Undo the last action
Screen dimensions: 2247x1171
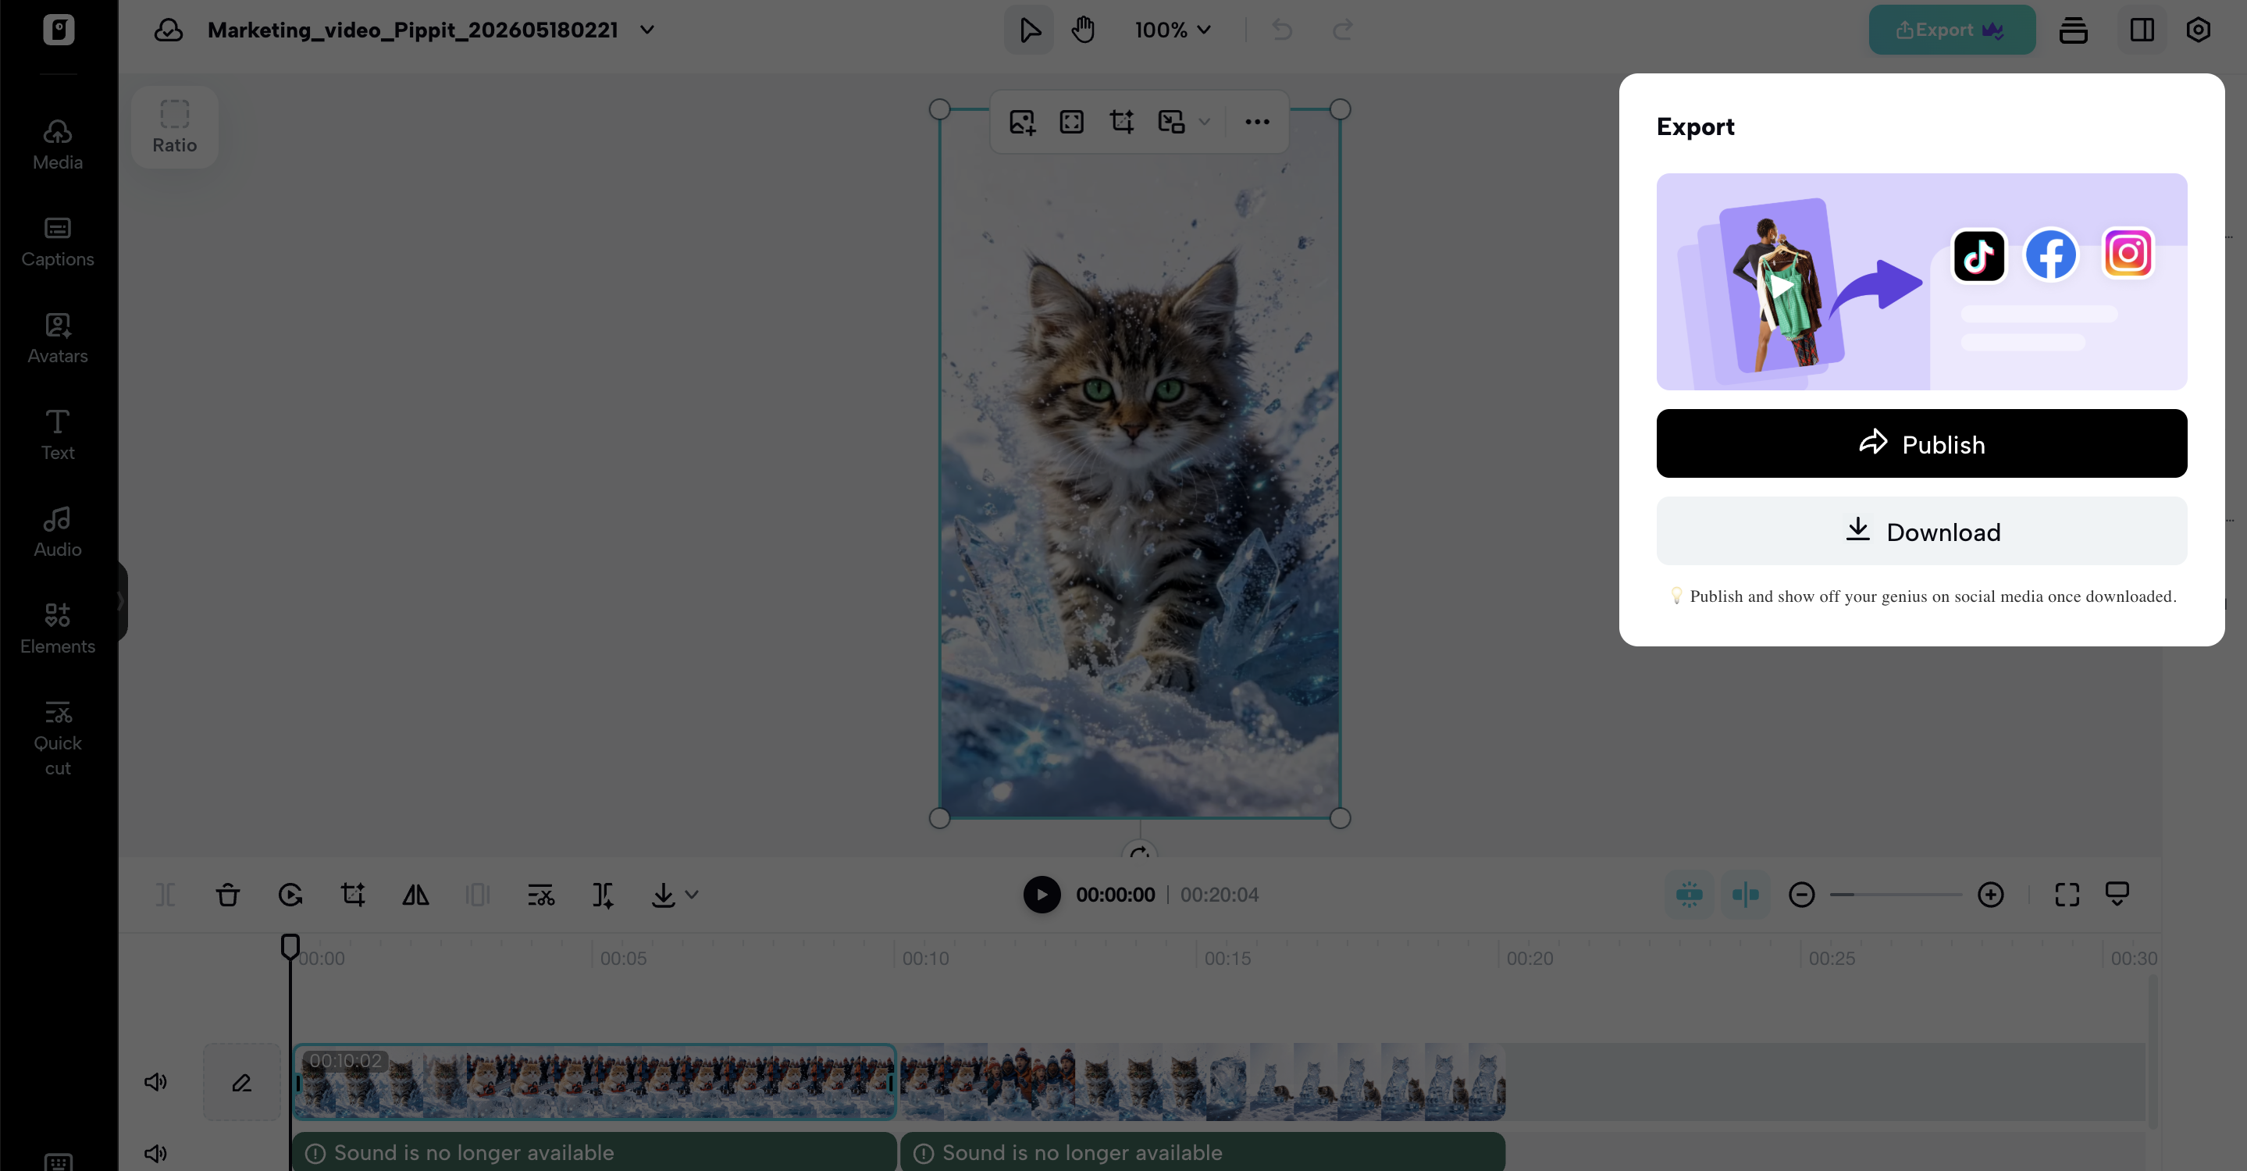coord(1282,30)
